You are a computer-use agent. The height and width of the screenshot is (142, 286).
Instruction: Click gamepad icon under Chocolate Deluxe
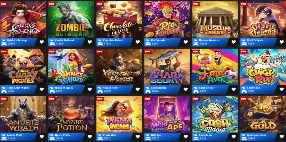point(100,44)
